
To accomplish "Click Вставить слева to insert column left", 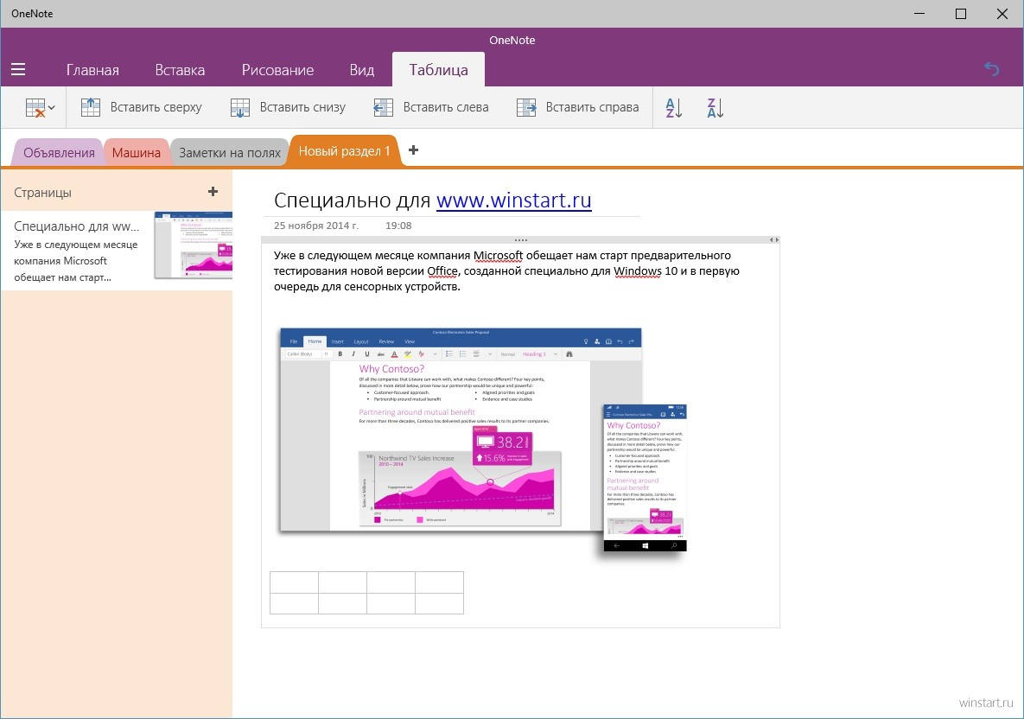I will click(431, 107).
